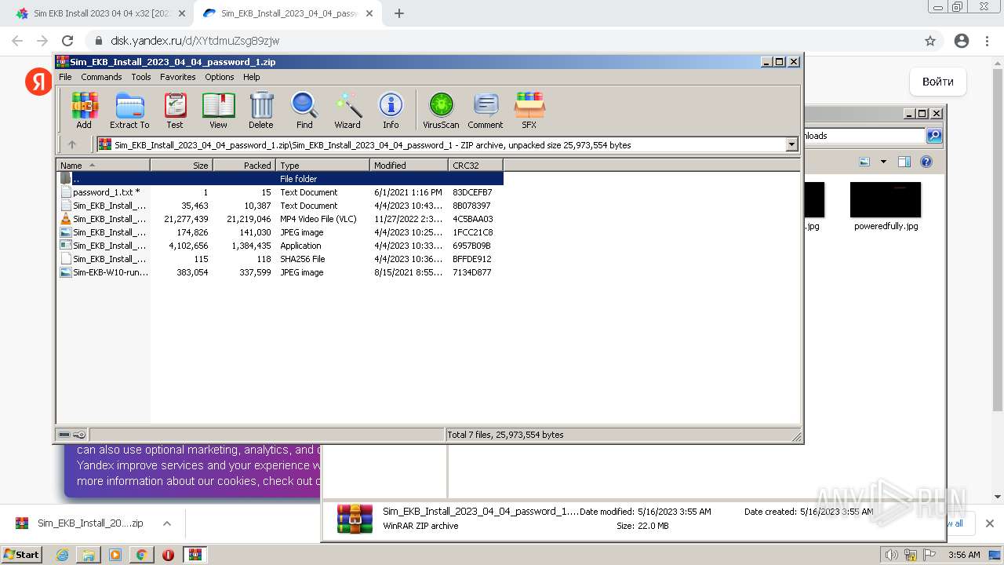Click the Delete trash can icon
This screenshot has height=565, width=1004.
point(261,110)
